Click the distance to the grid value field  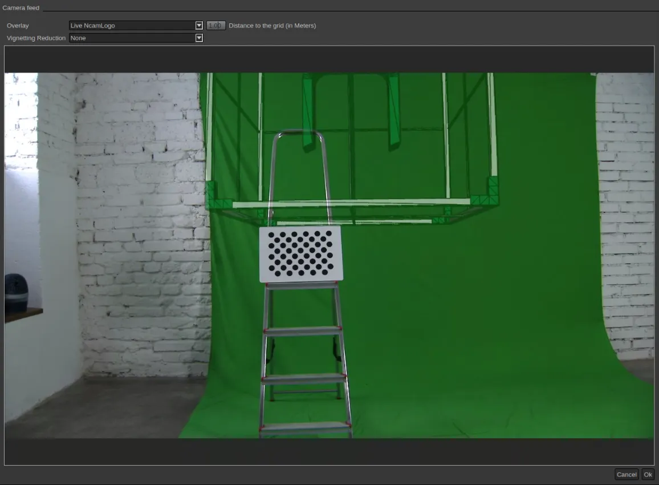click(x=215, y=26)
